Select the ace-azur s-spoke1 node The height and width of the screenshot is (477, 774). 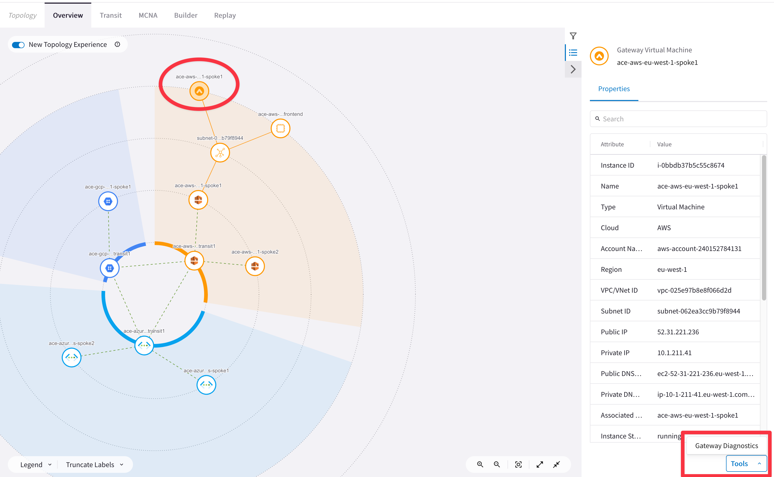pyautogui.click(x=206, y=385)
